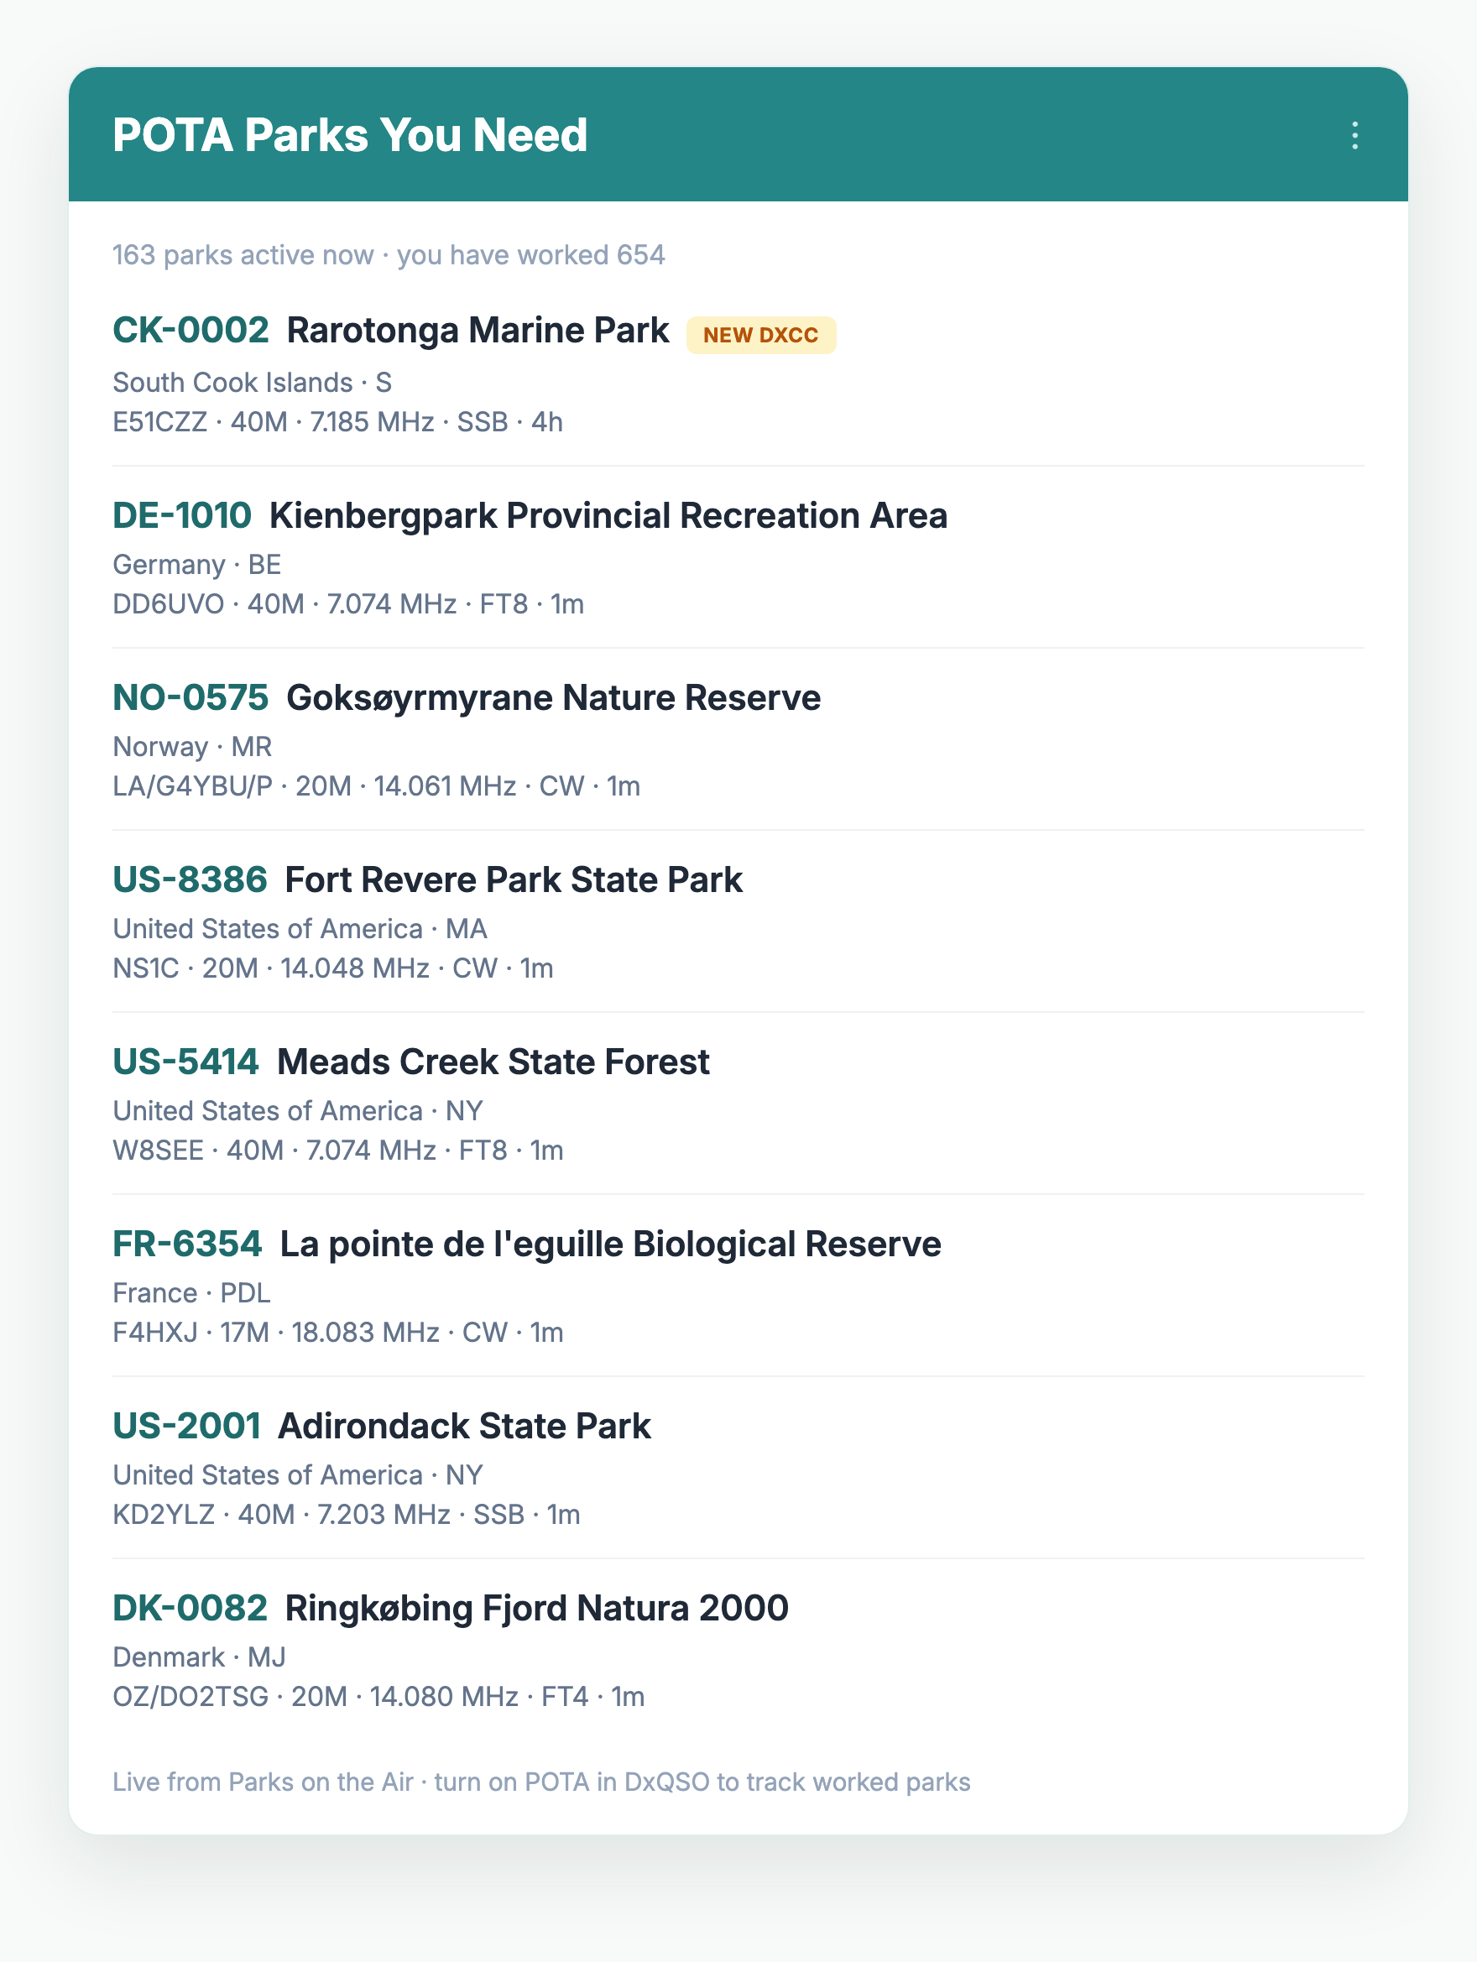Click spot line "W8SEE · 40M · 7.074 MHz"
Viewport: 1477px width, 1962px height.
click(338, 1151)
